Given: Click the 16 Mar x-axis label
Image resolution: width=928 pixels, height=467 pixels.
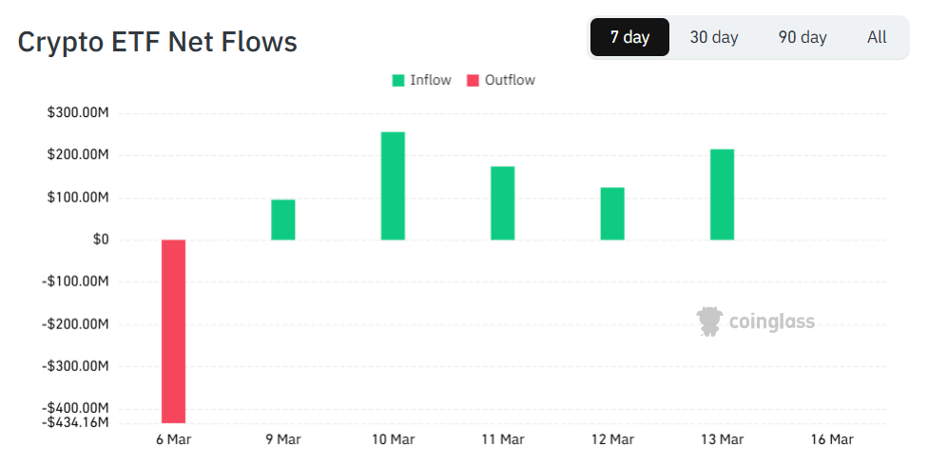Looking at the screenshot, I should [831, 439].
